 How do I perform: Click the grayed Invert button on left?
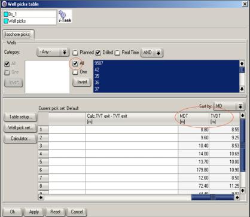[14, 82]
